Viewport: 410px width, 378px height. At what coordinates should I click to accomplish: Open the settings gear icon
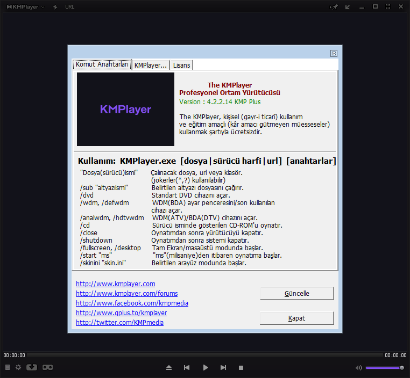(18, 367)
